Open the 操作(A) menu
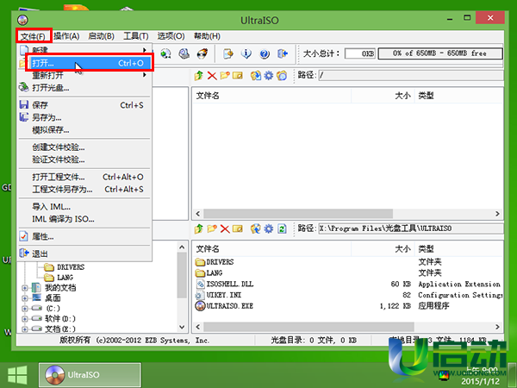 click(66, 36)
